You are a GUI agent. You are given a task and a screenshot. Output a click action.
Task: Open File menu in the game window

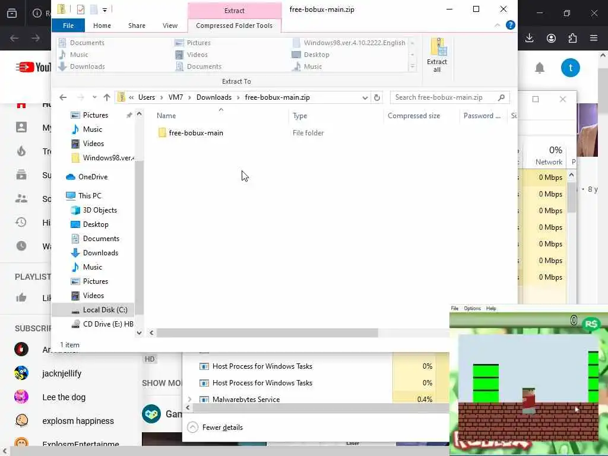pos(454,308)
